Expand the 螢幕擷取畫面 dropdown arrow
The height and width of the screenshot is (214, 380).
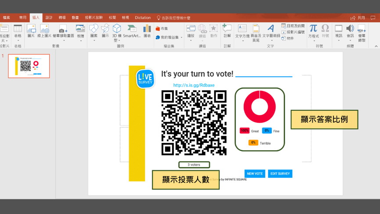64,40
